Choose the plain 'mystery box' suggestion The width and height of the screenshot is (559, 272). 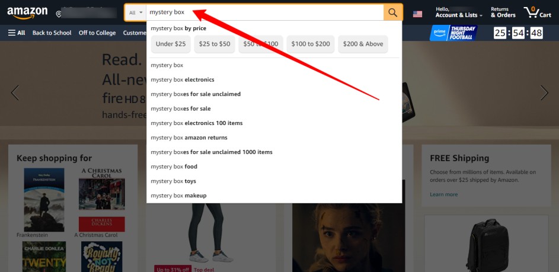274,65
